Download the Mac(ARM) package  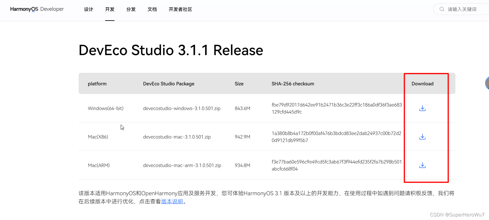tap(422, 165)
